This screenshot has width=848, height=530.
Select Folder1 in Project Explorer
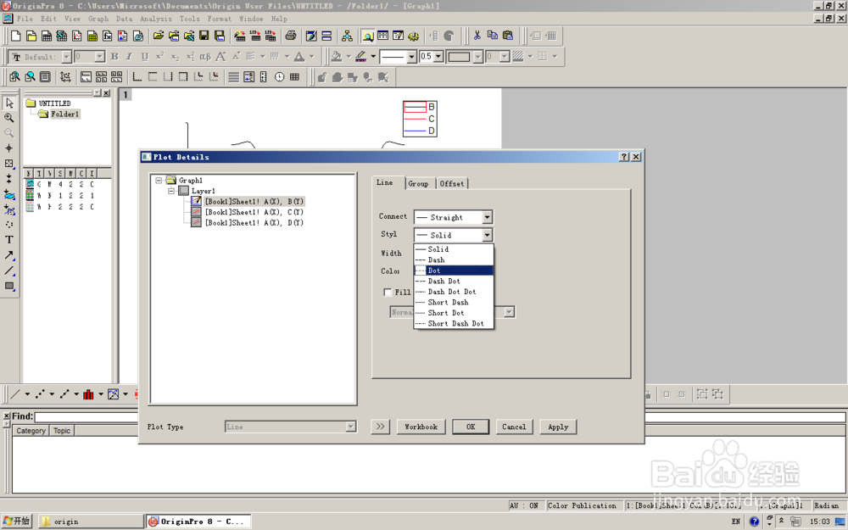coord(65,114)
